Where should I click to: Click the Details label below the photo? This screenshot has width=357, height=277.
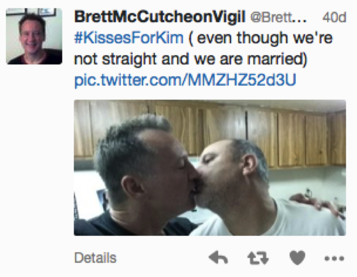click(95, 258)
